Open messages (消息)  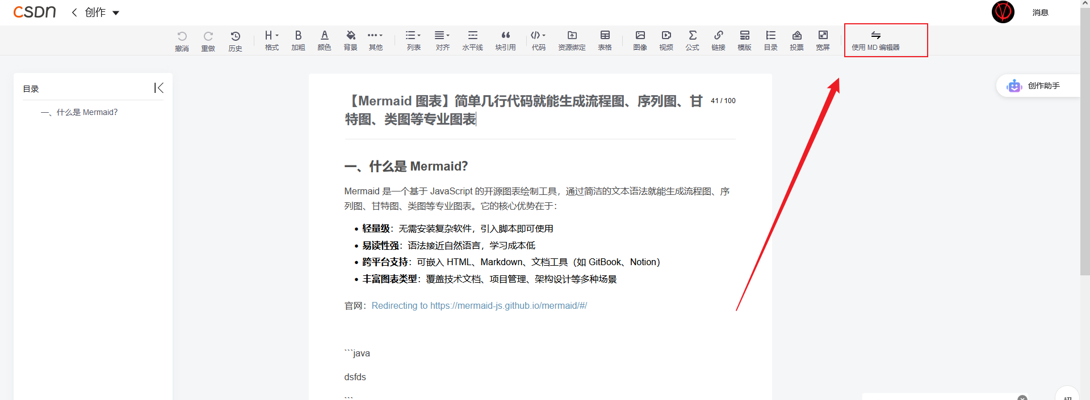click(1040, 12)
